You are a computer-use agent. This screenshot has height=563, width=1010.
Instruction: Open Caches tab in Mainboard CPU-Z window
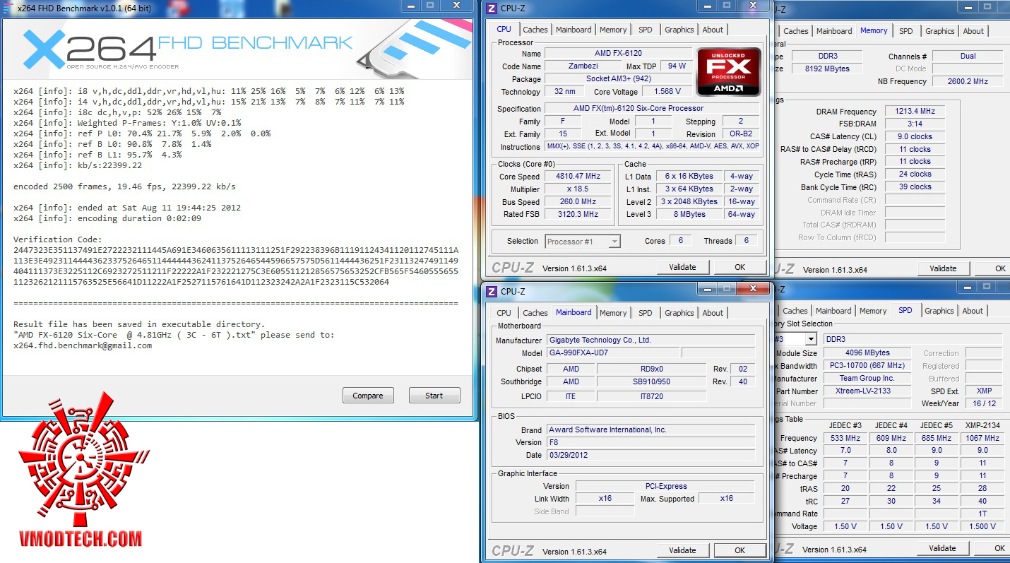click(535, 313)
